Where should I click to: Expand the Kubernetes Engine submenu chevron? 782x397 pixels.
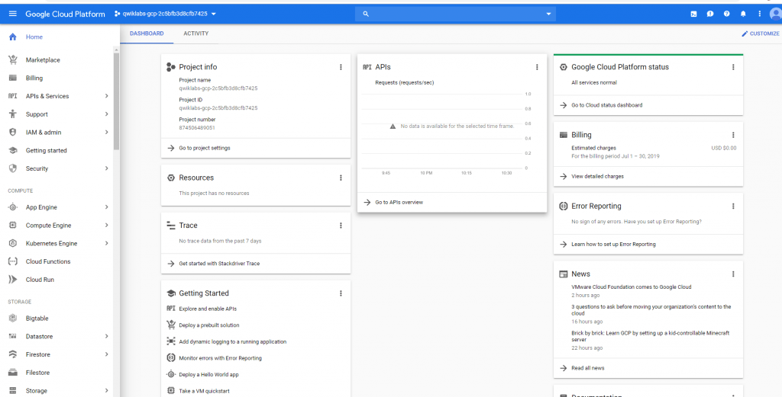pos(106,243)
